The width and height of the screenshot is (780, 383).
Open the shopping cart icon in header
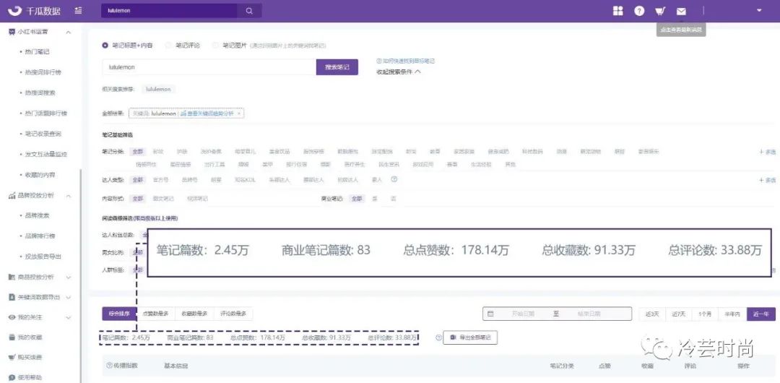pyautogui.click(x=660, y=11)
